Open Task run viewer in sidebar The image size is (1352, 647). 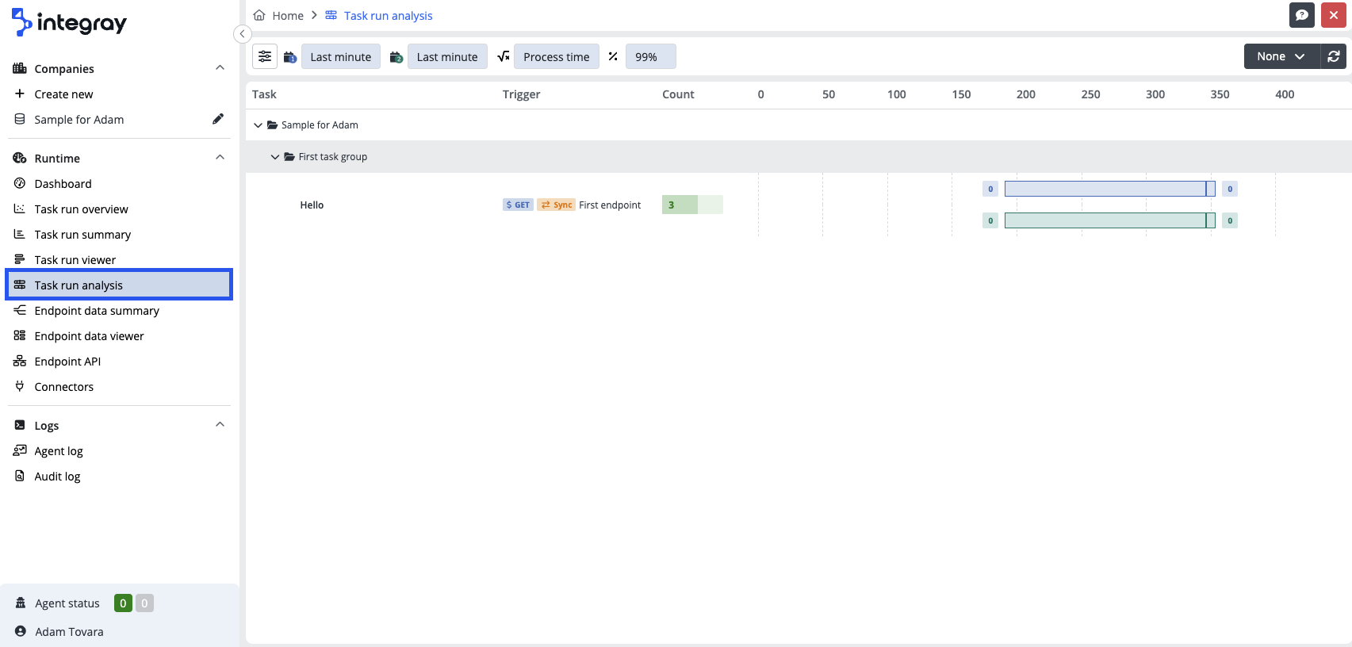tap(75, 260)
